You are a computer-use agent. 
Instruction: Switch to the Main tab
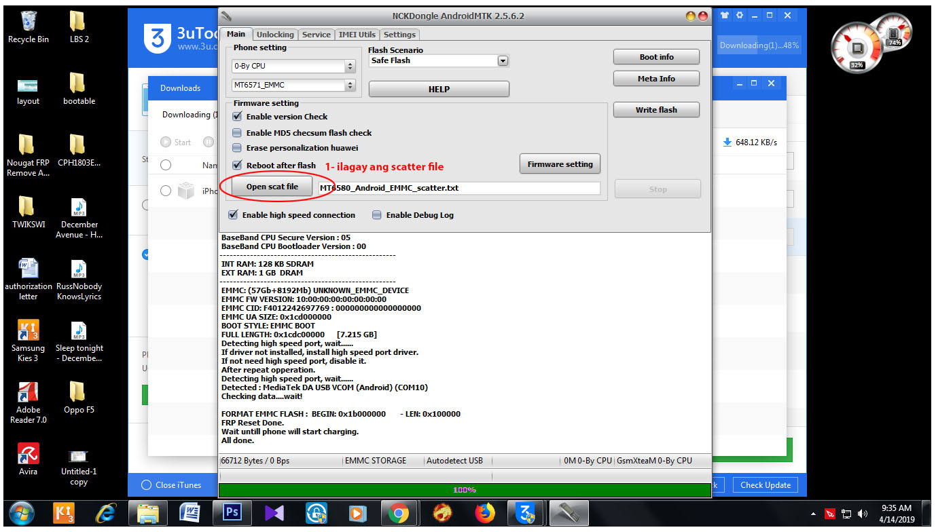click(236, 34)
